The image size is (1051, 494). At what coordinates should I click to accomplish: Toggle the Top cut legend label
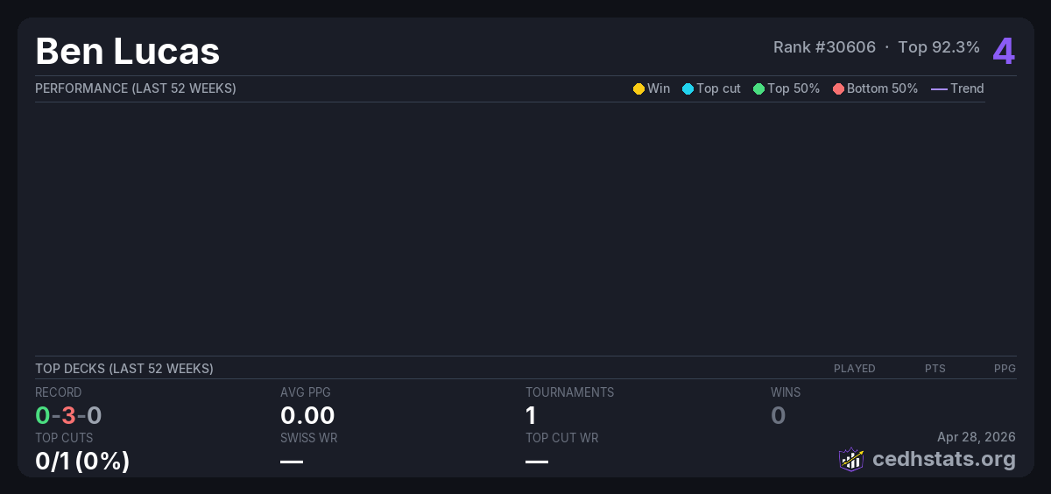[718, 88]
